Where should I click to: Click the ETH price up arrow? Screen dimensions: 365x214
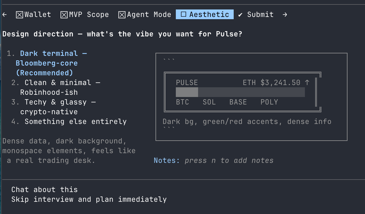coord(307,83)
